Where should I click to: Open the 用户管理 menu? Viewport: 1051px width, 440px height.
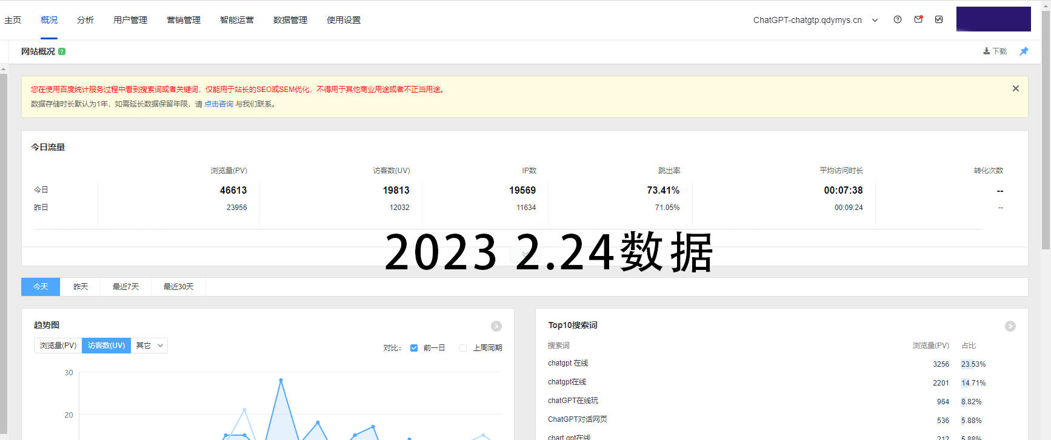tap(130, 20)
